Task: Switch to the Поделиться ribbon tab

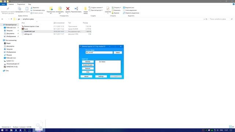Action: point(21,4)
